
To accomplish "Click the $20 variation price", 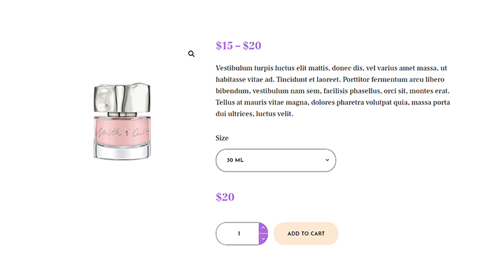I will click(x=225, y=197).
